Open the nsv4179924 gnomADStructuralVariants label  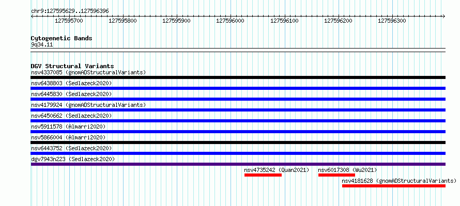click(88, 105)
